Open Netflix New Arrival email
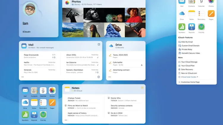 (40, 64)
